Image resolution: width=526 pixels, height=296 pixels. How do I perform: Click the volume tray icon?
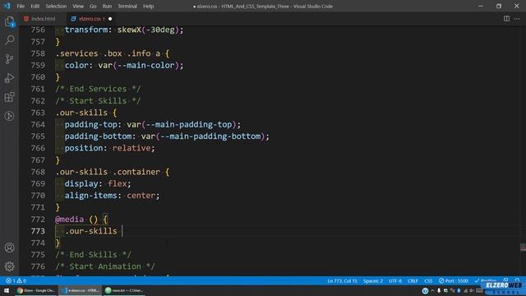[x=472, y=290]
